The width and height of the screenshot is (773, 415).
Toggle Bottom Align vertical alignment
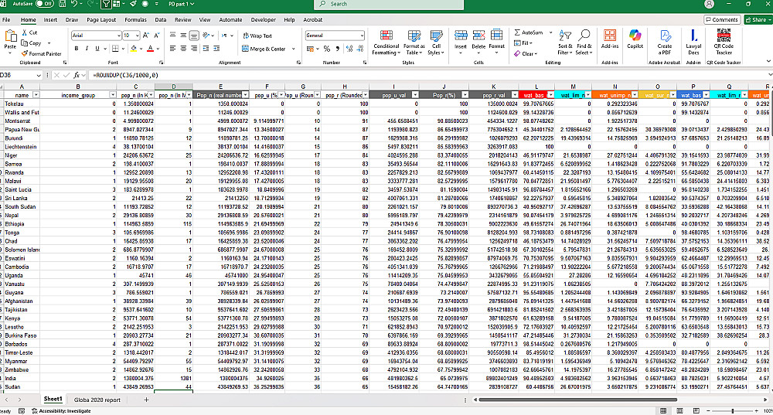pos(194,36)
